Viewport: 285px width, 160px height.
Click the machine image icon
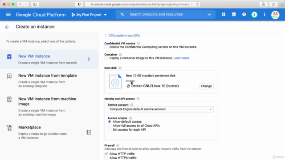pyautogui.click(x=9, y=99)
